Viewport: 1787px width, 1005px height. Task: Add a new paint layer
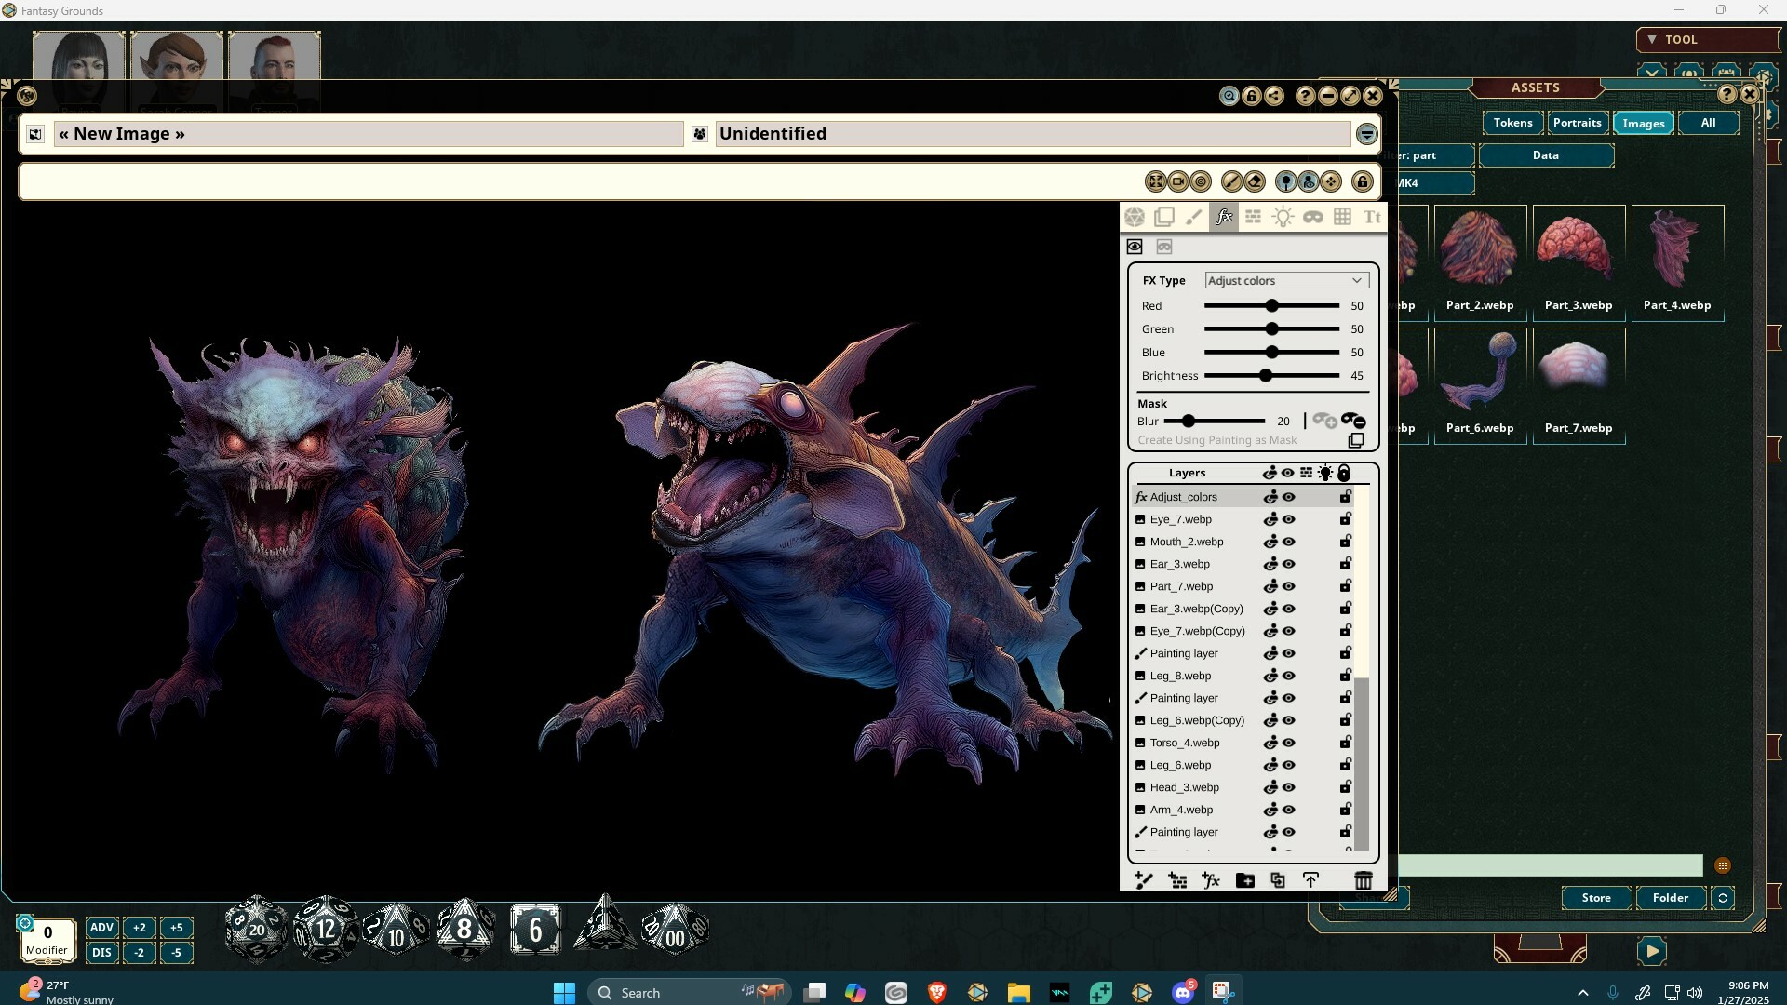tap(1144, 880)
